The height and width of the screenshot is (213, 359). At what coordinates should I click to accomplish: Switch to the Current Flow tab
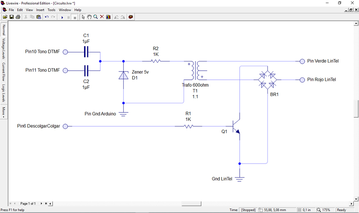pyautogui.click(x=4, y=72)
